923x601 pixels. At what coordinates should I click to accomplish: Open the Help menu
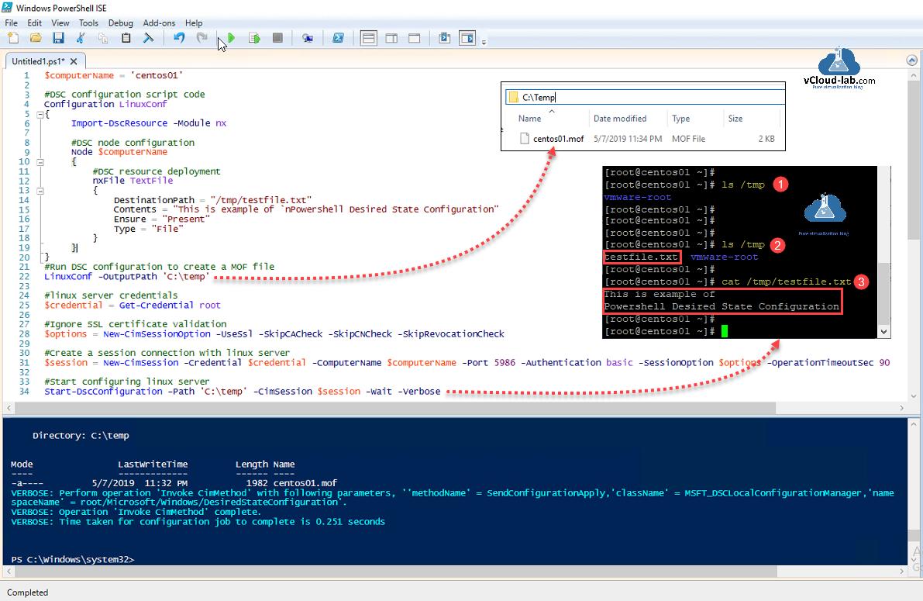click(194, 23)
